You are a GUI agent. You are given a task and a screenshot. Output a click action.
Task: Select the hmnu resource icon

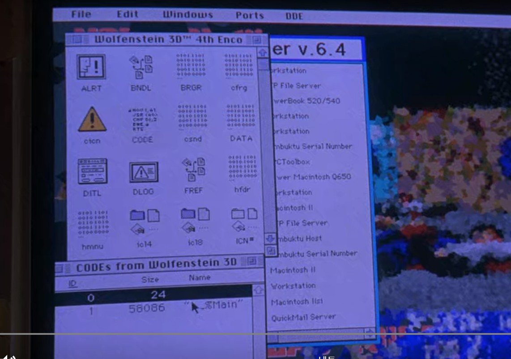[x=93, y=223]
